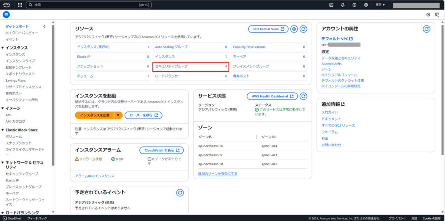Image resolution: width=445 pixels, height=221 pixels.
Task: Open the launch instance dropdown arrow
Action: tap(118, 115)
